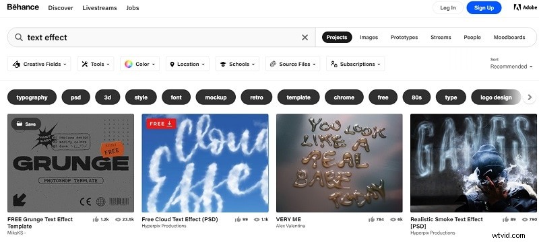Viewport: 539px width, 242px height.
Task: Open the VERY ME project thumbnail
Action: pos(340,163)
